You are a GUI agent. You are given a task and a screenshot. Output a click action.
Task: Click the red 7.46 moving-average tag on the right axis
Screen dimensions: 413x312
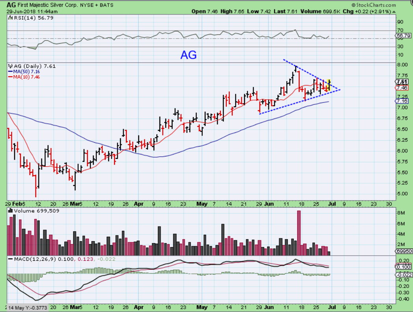[x=402, y=88]
